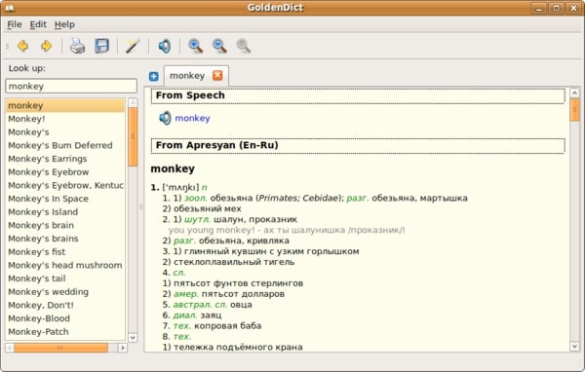Image resolution: width=585 pixels, height=372 pixels.
Task: Open the File menu
Action: pyautogui.click(x=15, y=24)
